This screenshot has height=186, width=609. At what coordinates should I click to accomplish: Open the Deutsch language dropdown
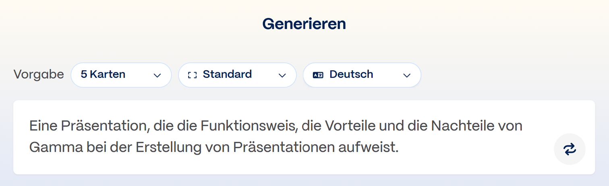tap(362, 75)
